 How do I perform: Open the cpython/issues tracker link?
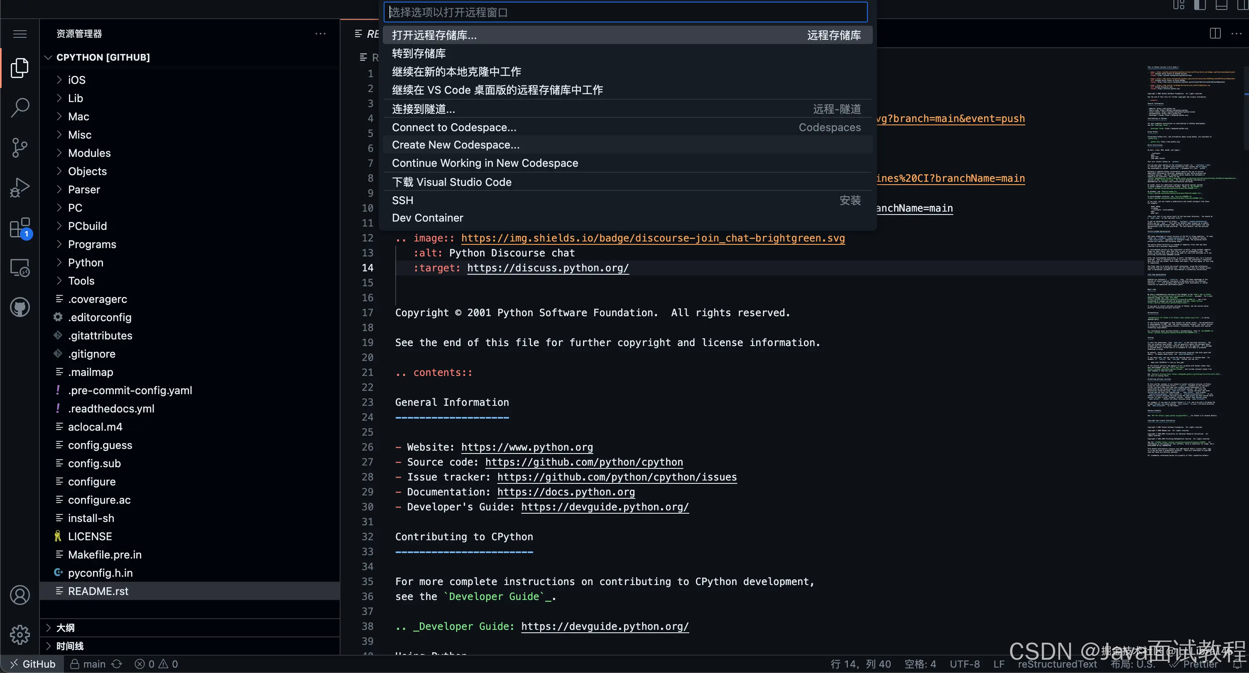pyautogui.click(x=617, y=477)
